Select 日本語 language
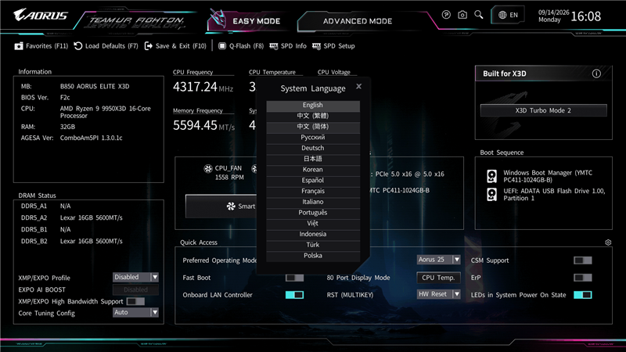This screenshot has width=626, height=352. coord(313,159)
